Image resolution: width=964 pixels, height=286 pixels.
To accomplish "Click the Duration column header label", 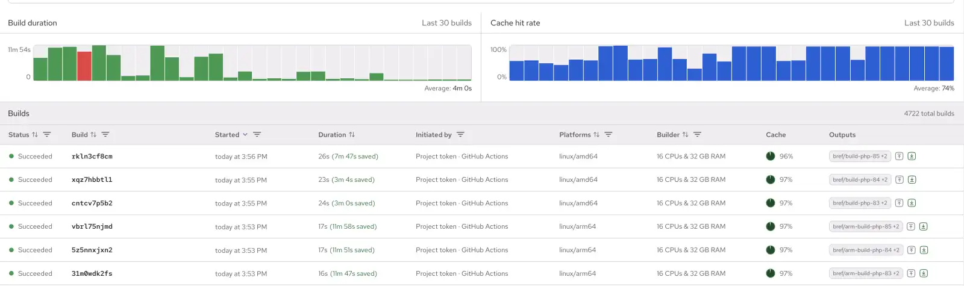I will pos(332,135).
